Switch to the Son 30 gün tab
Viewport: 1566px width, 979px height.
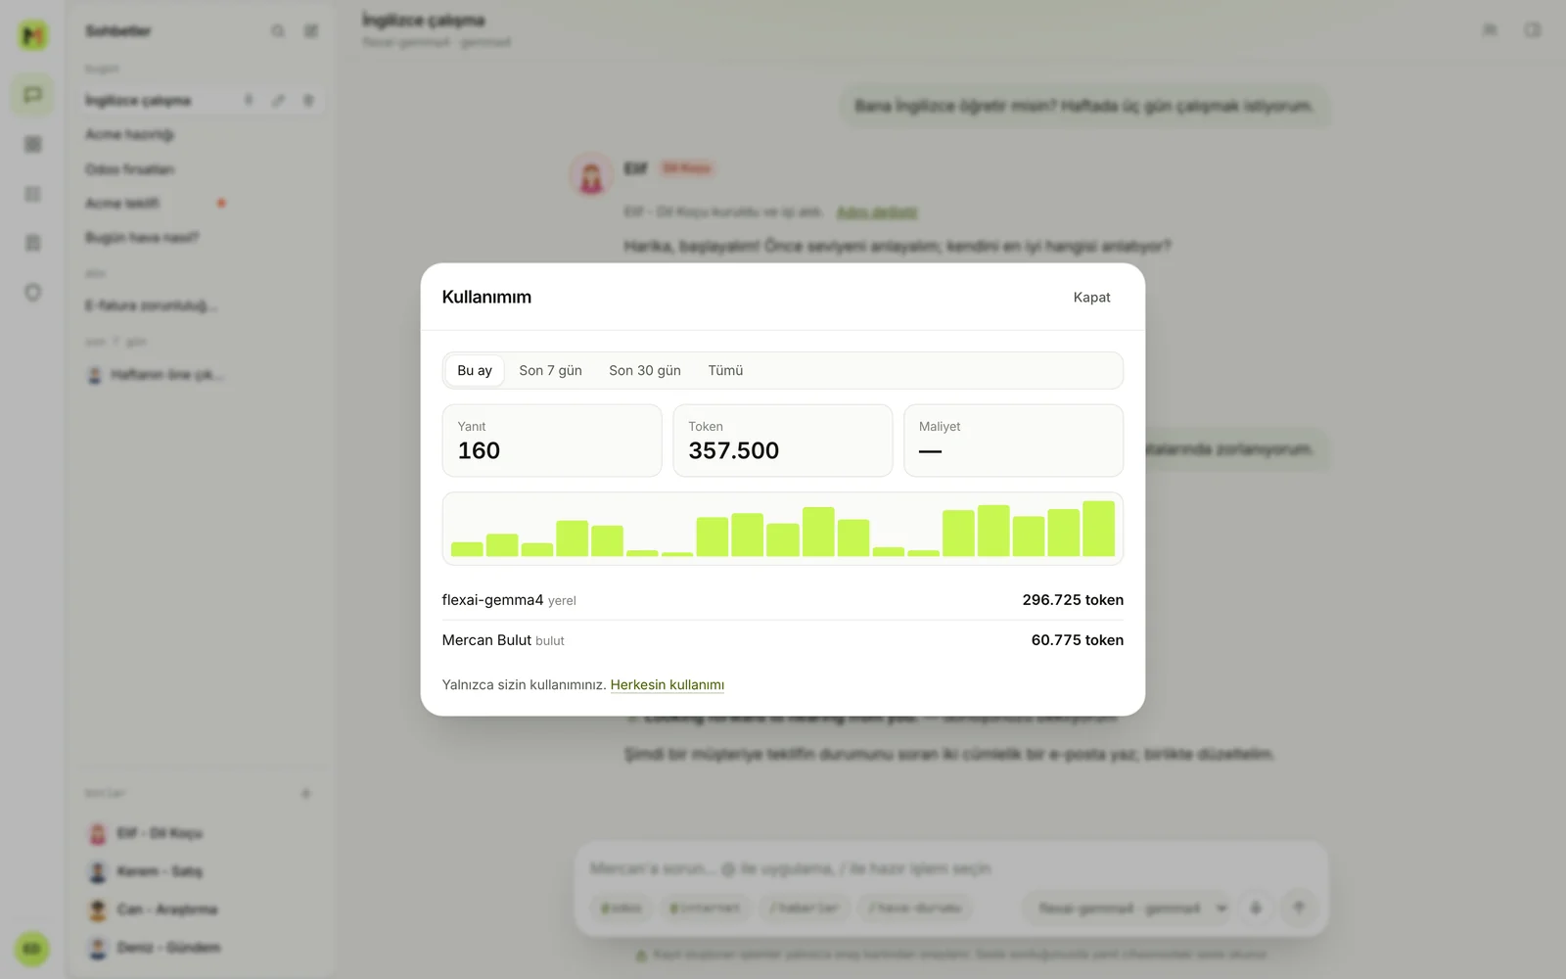645,371
